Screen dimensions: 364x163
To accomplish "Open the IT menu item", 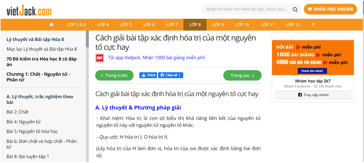I will click(x=313, y=25).
